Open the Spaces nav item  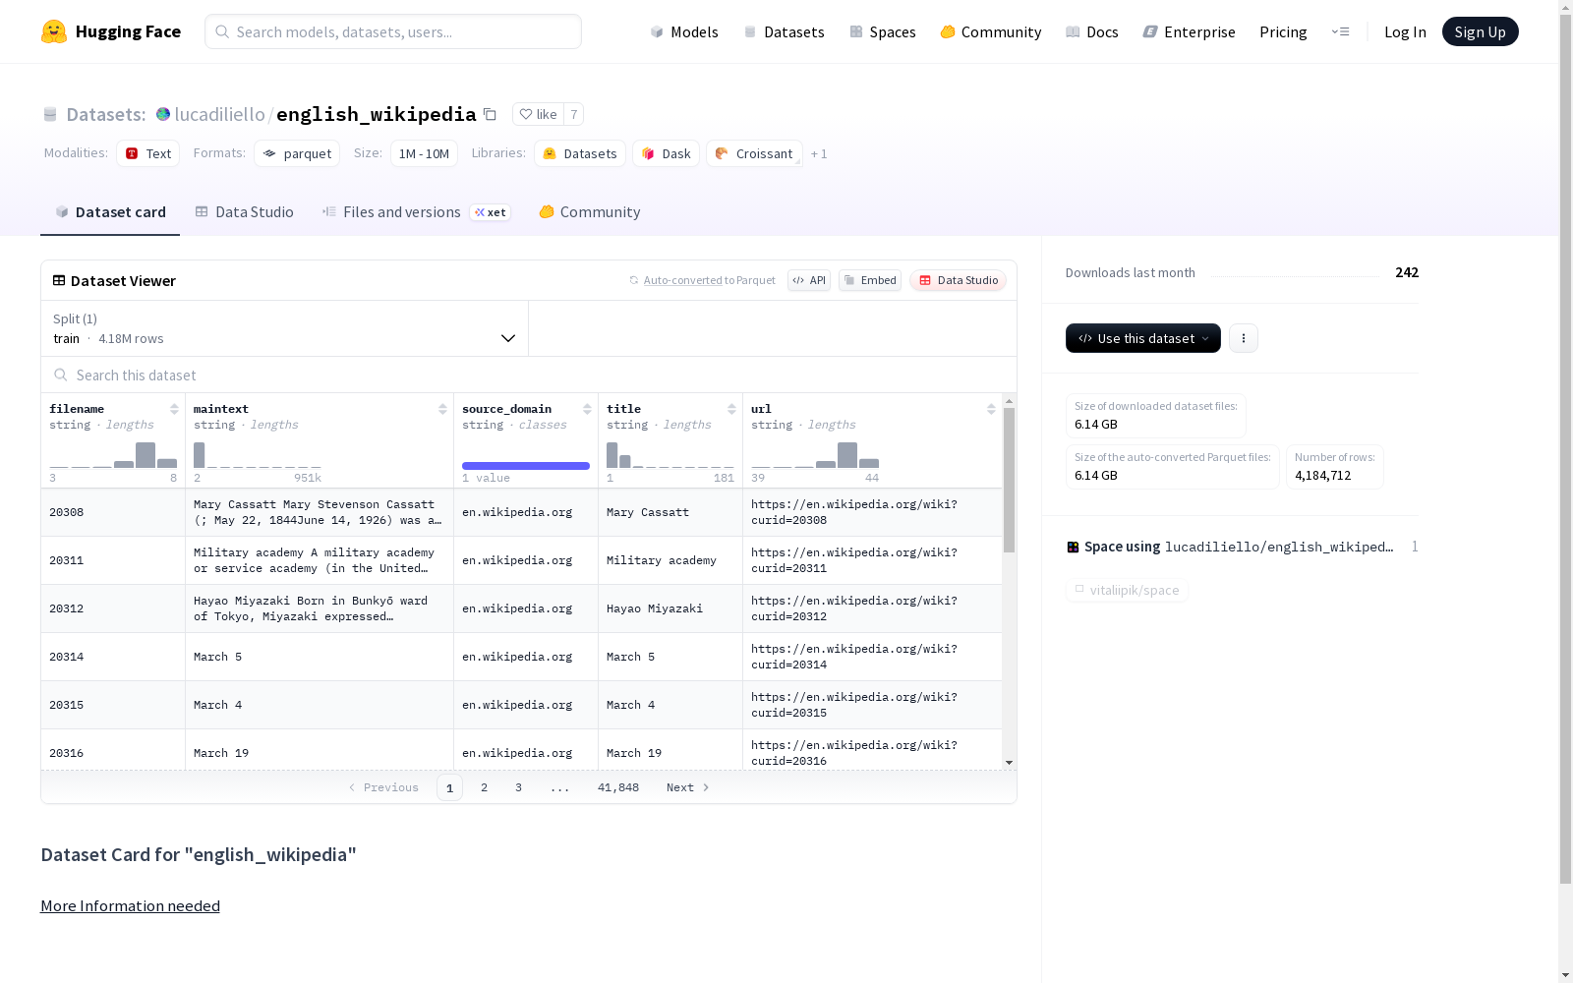[882, 31]
